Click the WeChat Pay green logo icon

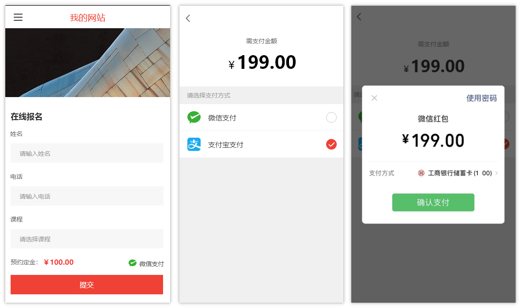point(194,117)
